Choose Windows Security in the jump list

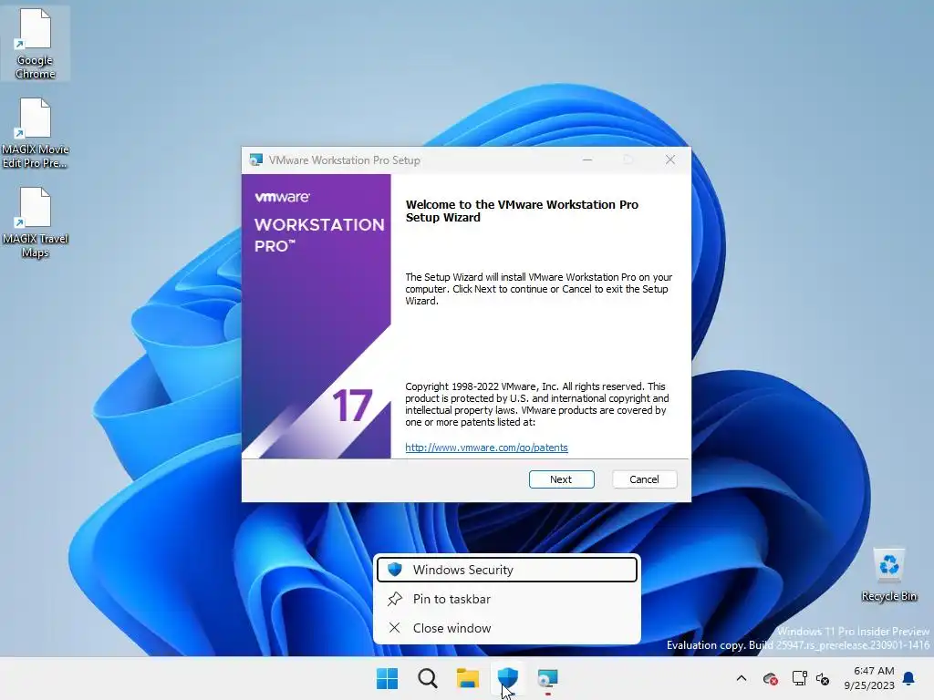(507, 570)
